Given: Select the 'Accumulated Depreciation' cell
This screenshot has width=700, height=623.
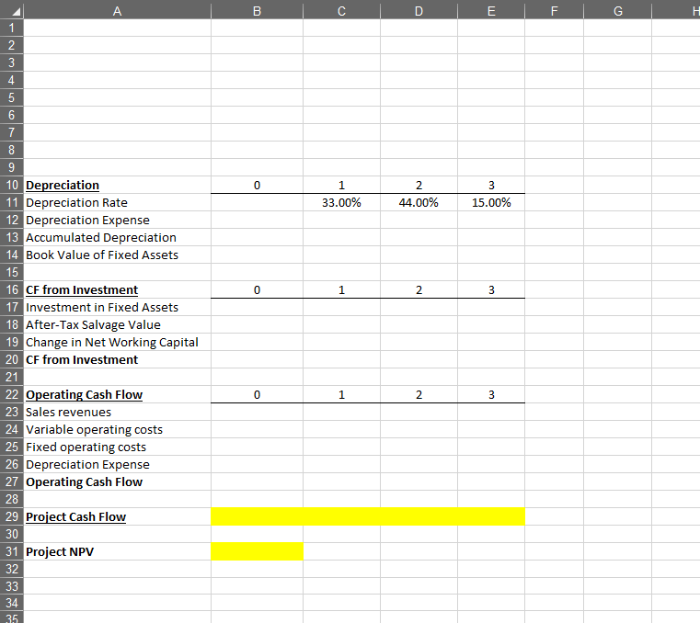Looking at the screenshot, I should (117, 237).
